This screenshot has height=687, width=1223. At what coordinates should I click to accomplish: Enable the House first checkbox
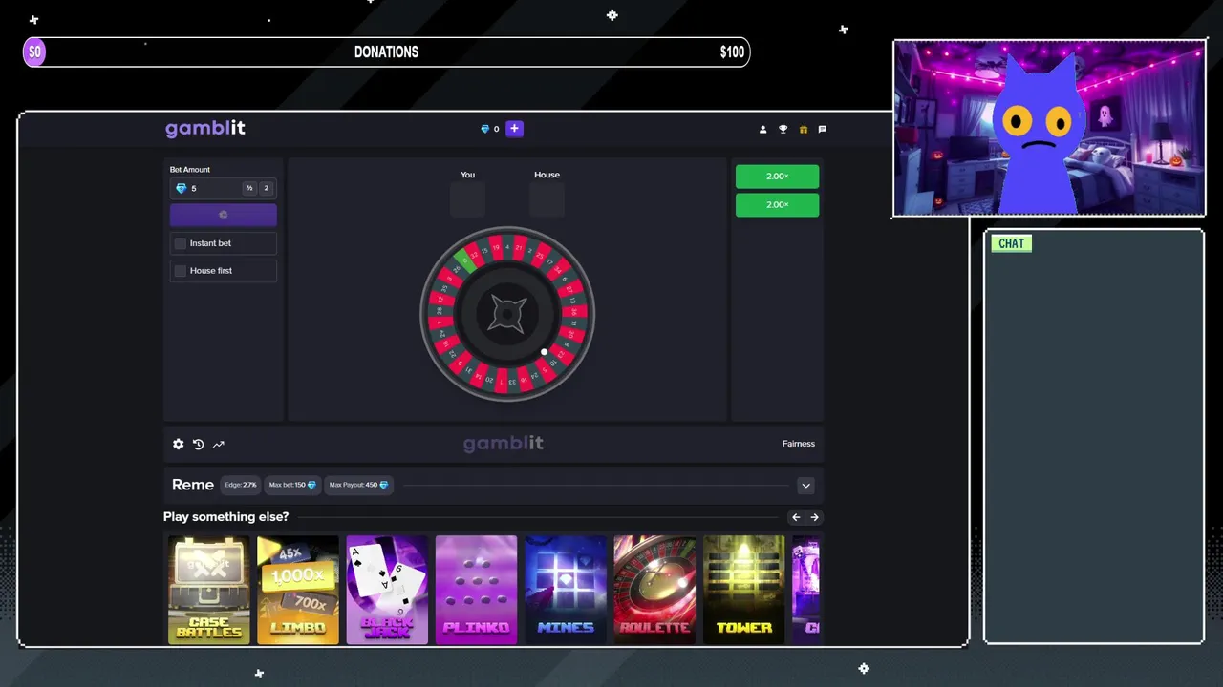pyautogui.click(x=180, y=271)
